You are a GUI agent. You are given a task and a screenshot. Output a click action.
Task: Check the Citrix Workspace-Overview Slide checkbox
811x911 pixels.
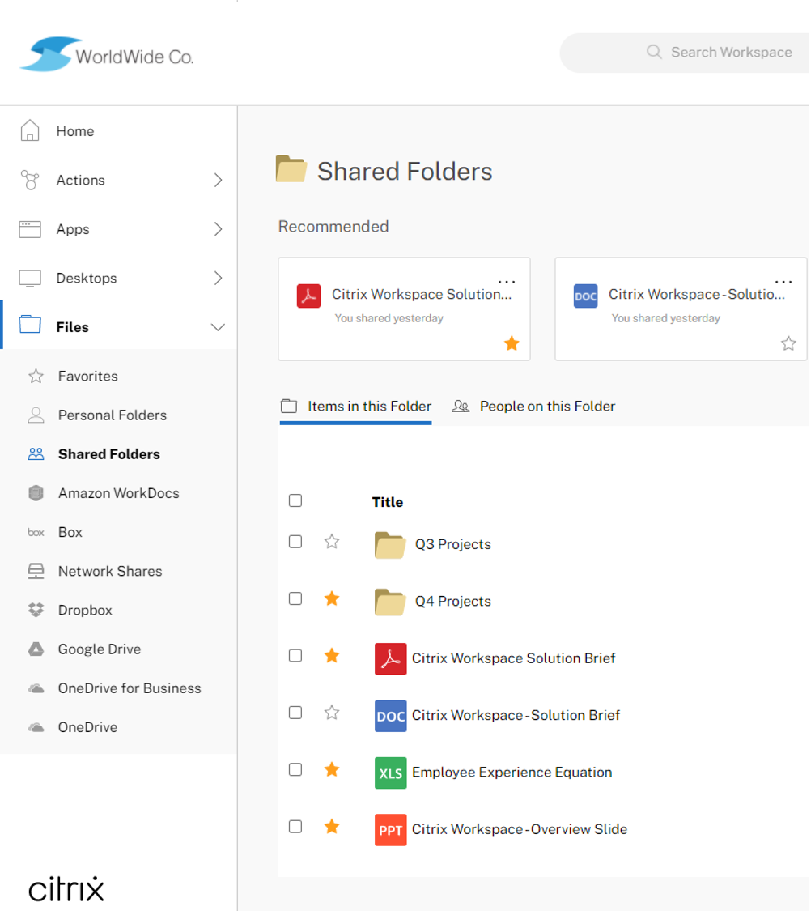295,826
